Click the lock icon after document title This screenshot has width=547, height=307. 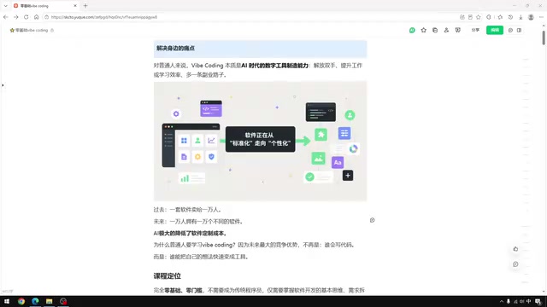tap(52, 31)
